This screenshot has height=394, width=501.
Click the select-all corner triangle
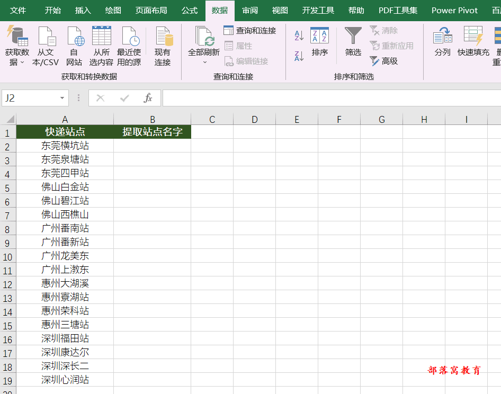tap(11, 119)
